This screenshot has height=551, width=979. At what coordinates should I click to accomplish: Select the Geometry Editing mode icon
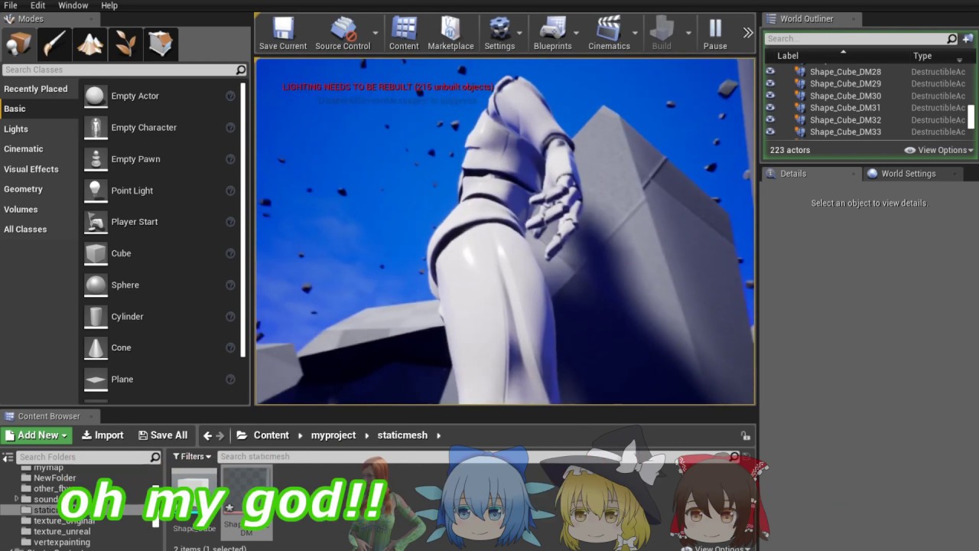point(160,44)
